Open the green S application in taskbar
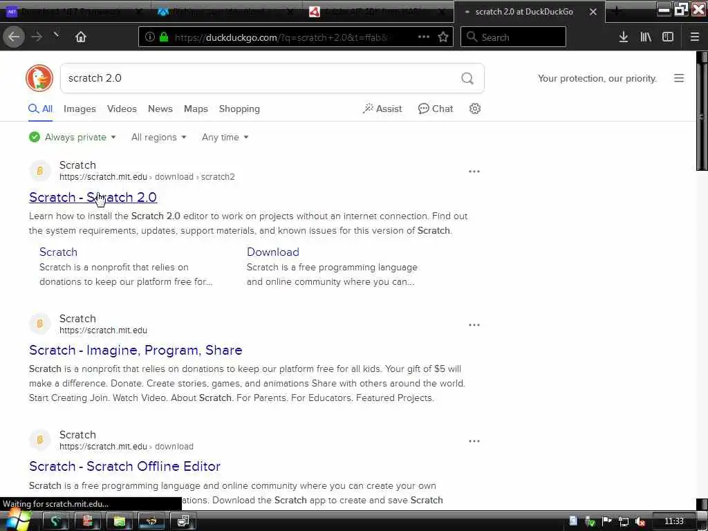 pyautogui.click(x=55, y=521)
